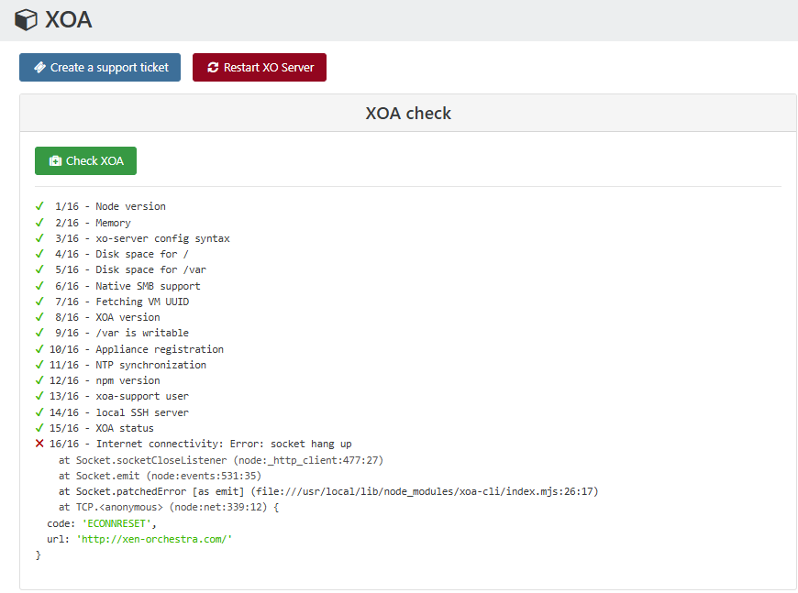This screenshot has width=798, height=593.
Task: Click the green checkmark beside Appliance registration
Action: pos(39,349)
